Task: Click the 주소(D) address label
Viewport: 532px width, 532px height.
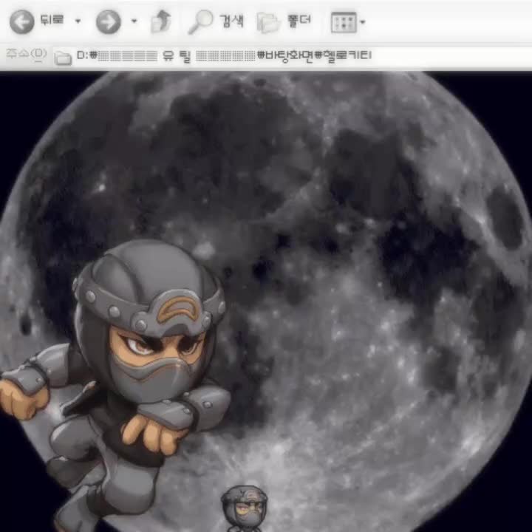Action: [x=26, y=54]
